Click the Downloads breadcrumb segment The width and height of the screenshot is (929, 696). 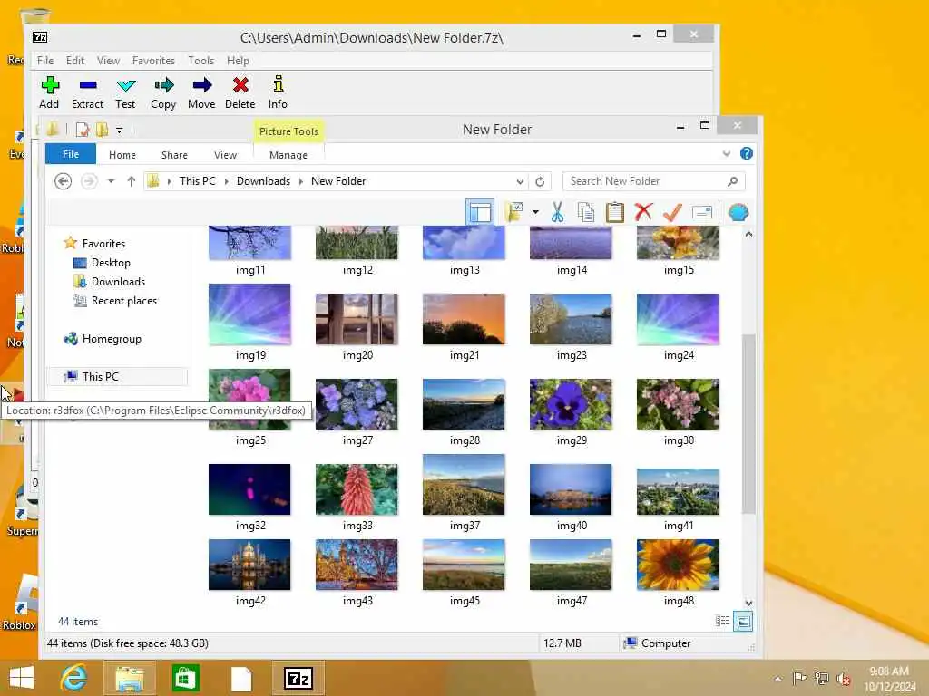(263, 181)
